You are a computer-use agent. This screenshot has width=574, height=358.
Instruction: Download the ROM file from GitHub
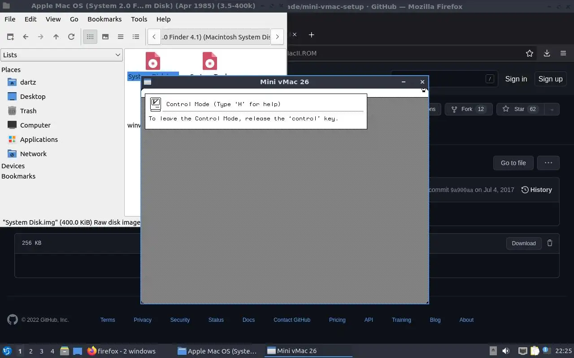524,243
